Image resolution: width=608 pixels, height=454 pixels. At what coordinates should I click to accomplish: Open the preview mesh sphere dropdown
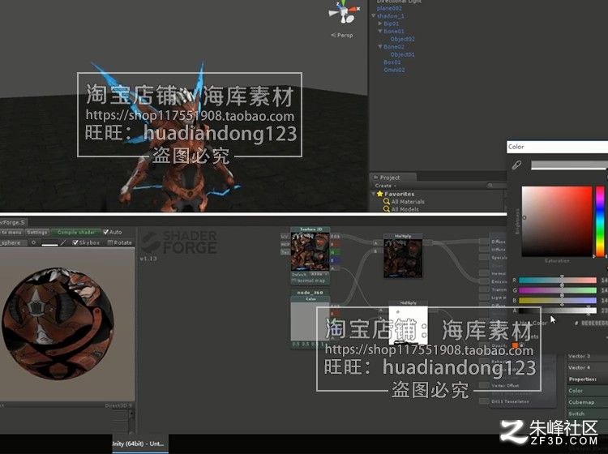(x=14, y=242)
